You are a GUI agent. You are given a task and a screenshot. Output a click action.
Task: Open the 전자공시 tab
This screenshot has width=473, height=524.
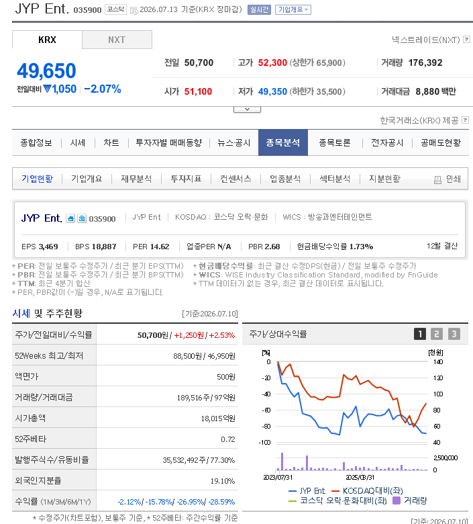(387, 143)
